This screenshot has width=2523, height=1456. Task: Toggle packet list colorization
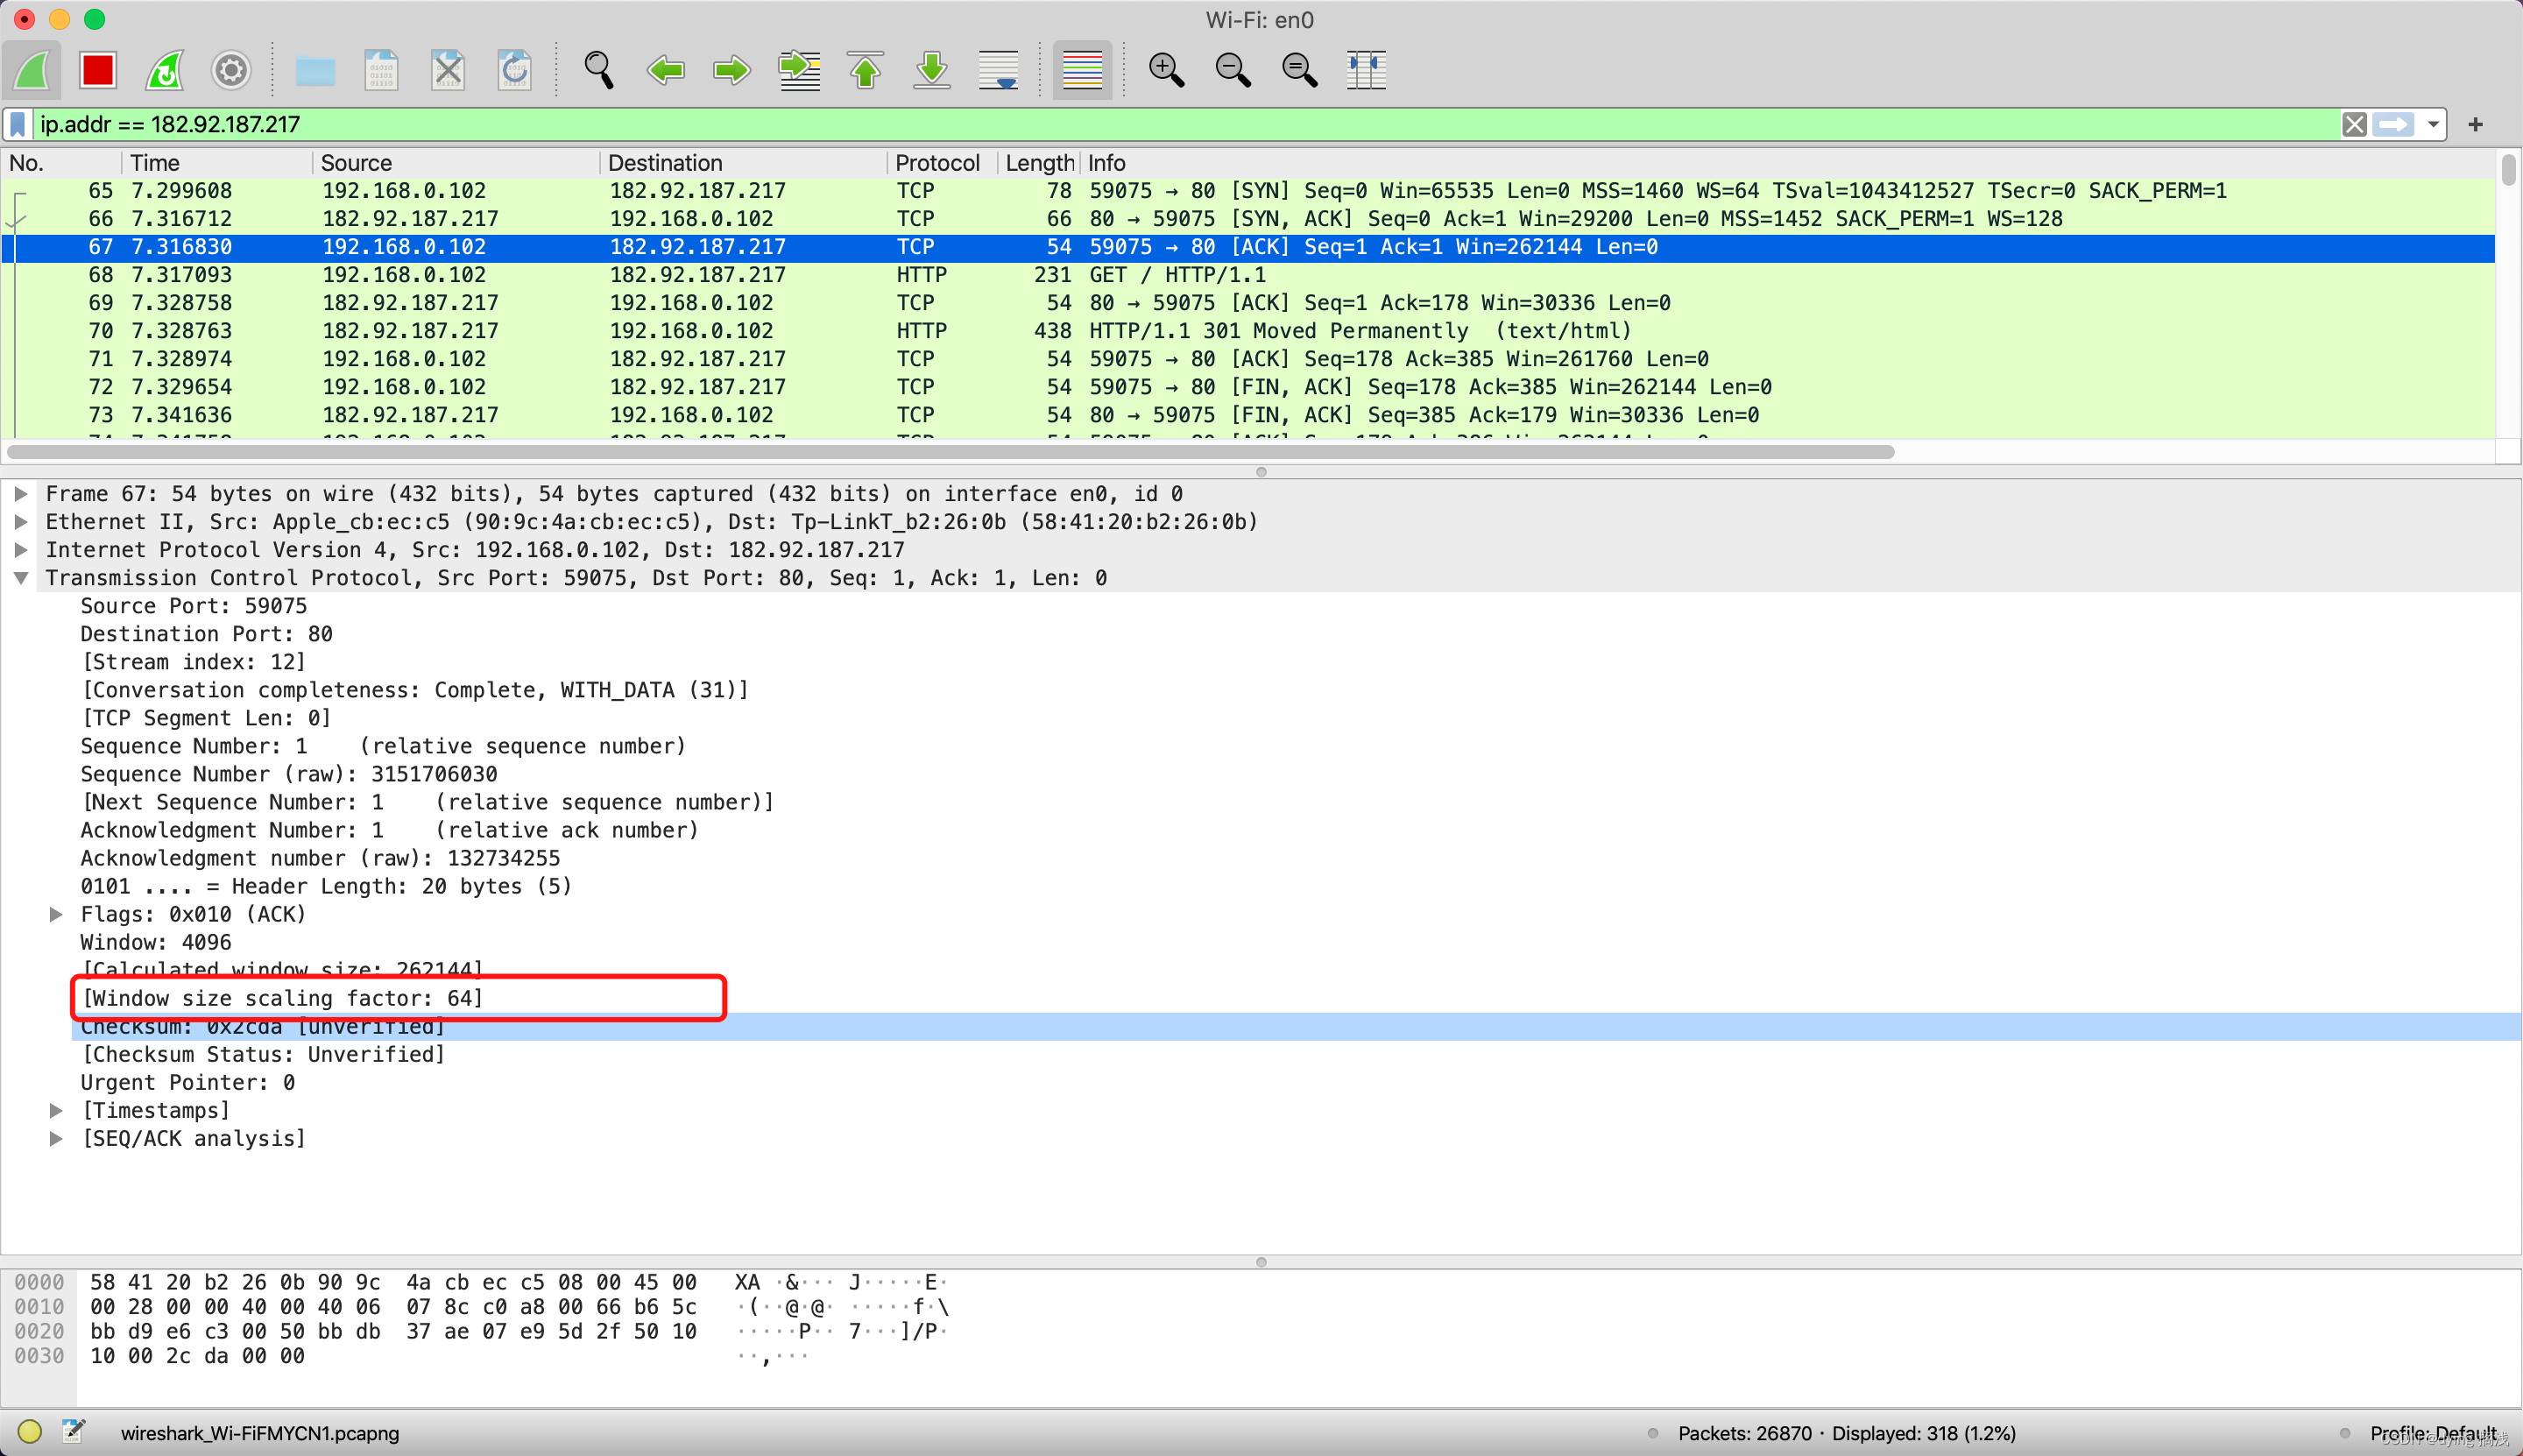click(x=1081, y=70)
